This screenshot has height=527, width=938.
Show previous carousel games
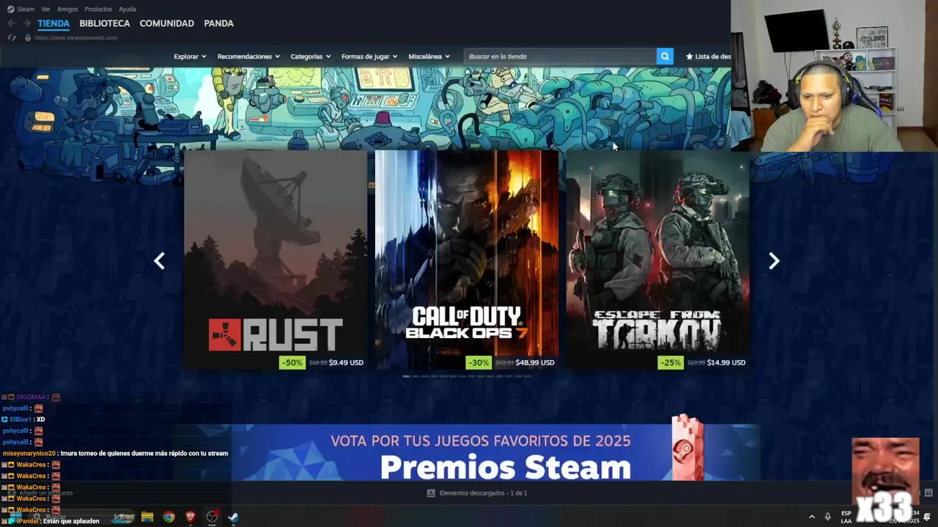tap(159, 261)
